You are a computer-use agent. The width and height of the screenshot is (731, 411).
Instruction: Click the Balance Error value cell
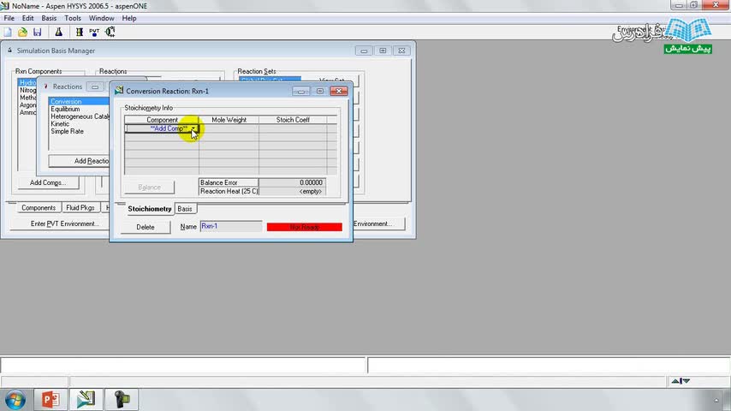click(x=292, y=182)
